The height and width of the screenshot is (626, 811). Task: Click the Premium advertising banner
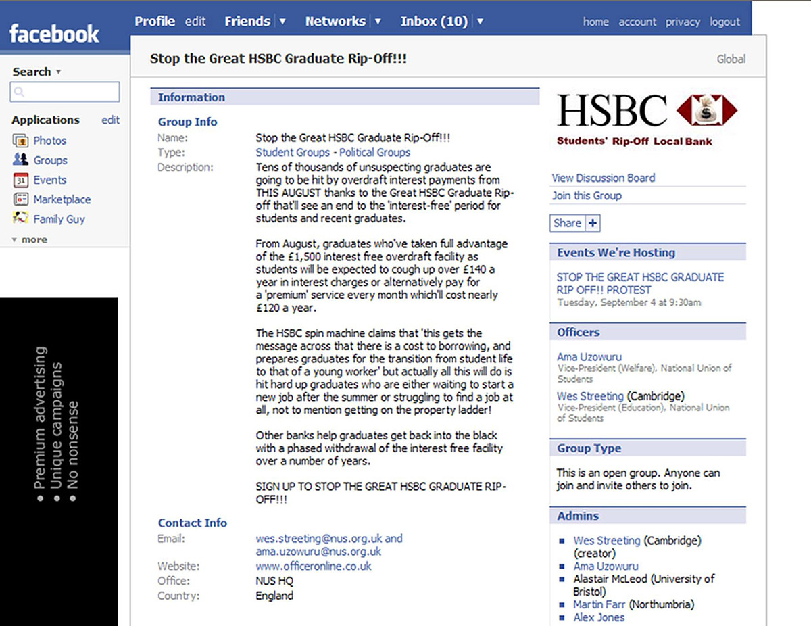(59, 462)
